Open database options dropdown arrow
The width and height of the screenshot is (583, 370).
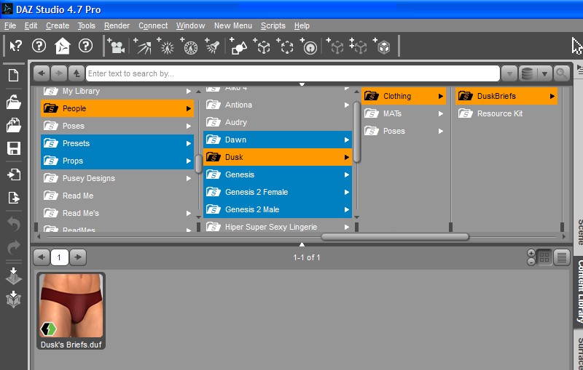pyautogui.click(x=544, y=73)
